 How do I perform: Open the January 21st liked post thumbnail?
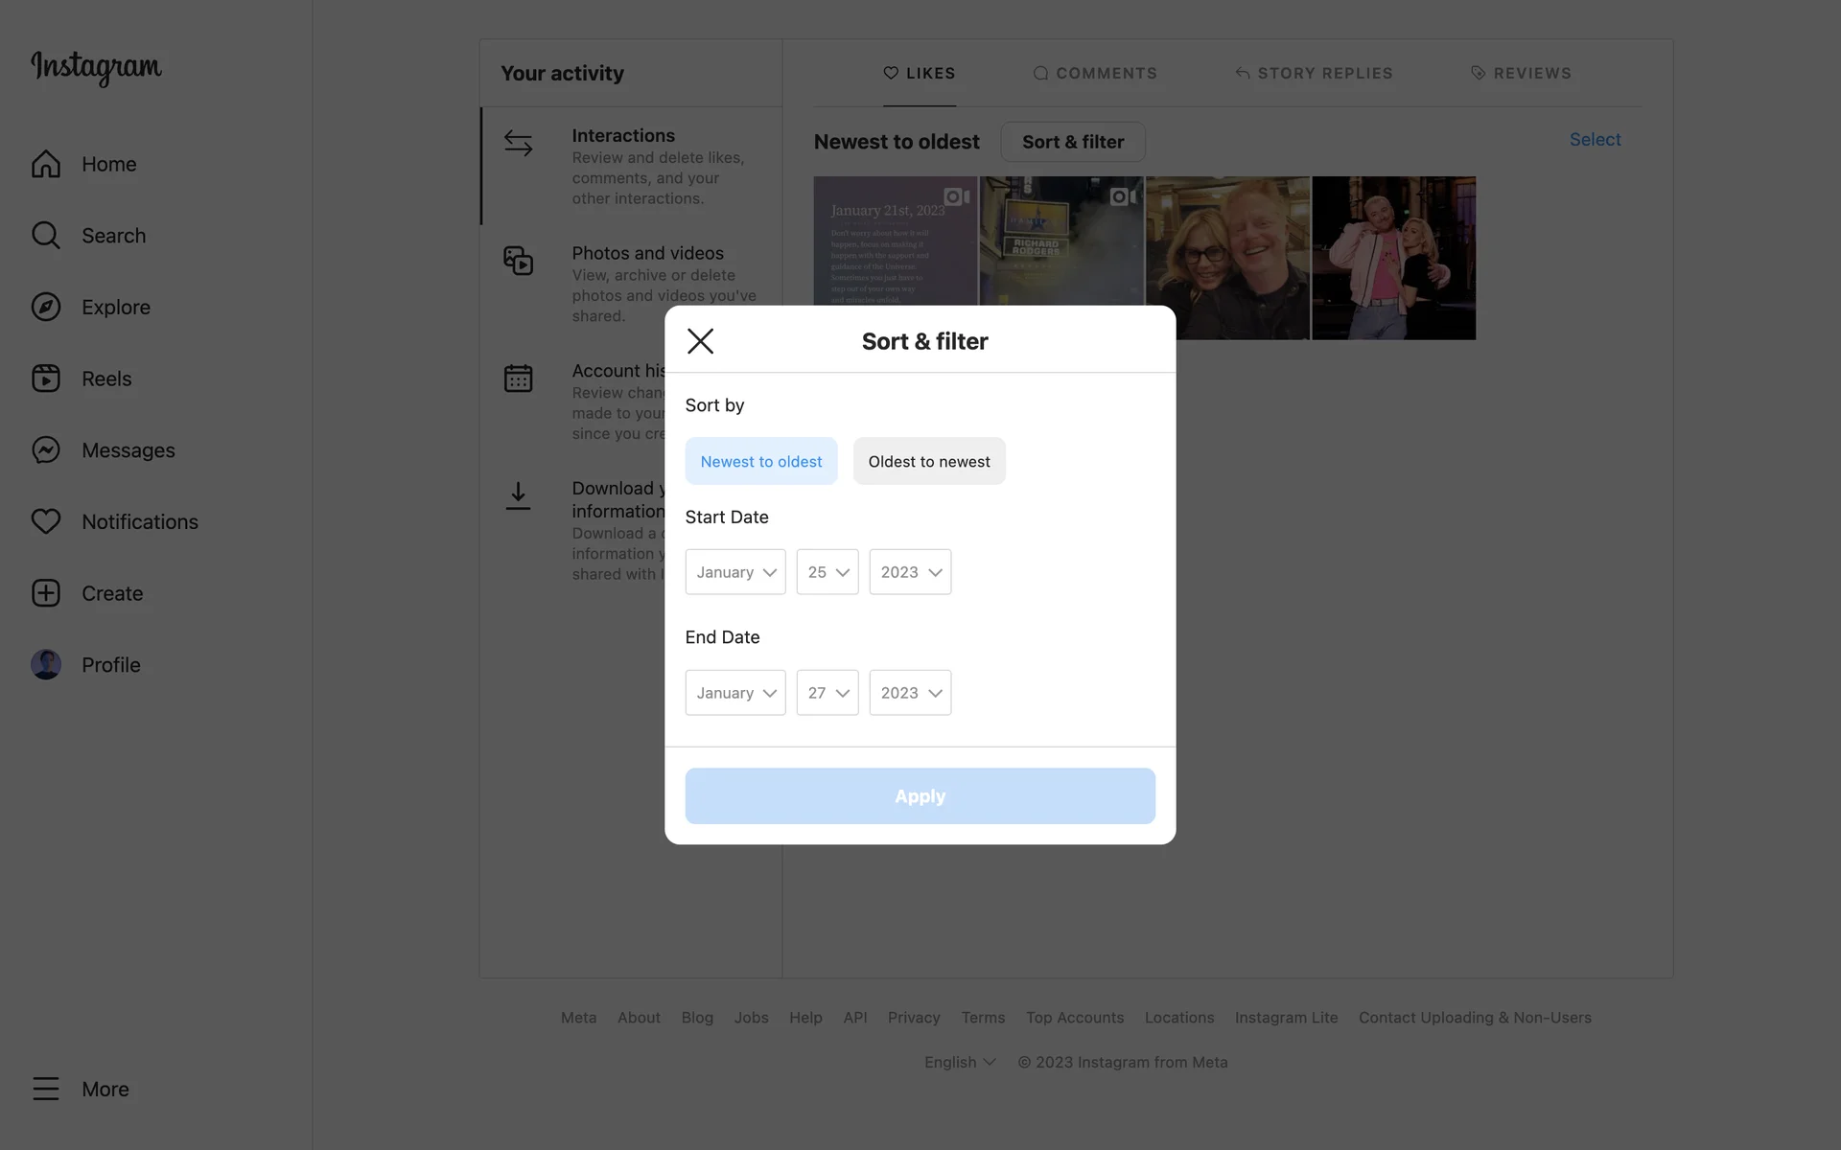pos(894,240)
